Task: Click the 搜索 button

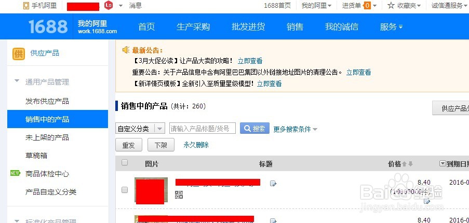Action: (x=254, y=129)
